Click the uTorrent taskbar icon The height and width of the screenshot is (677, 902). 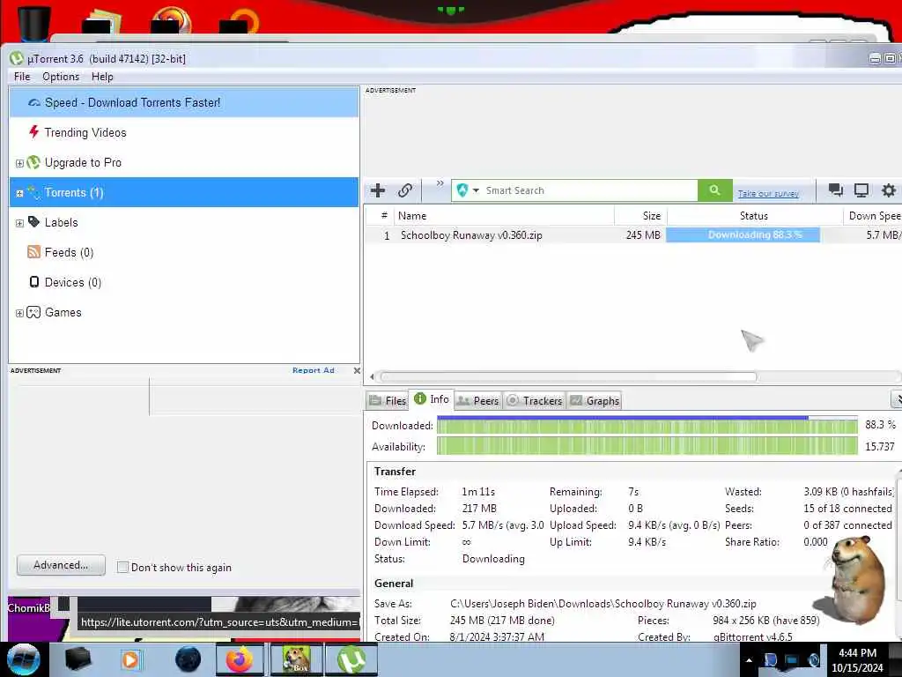[351, 659]
